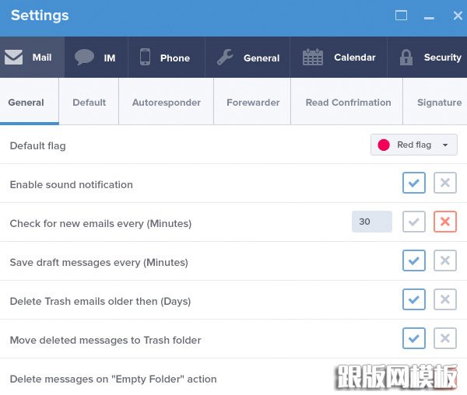Viewport: 467px width, 395px height.
Task: Open the Phone settings section
Action: 167,57
